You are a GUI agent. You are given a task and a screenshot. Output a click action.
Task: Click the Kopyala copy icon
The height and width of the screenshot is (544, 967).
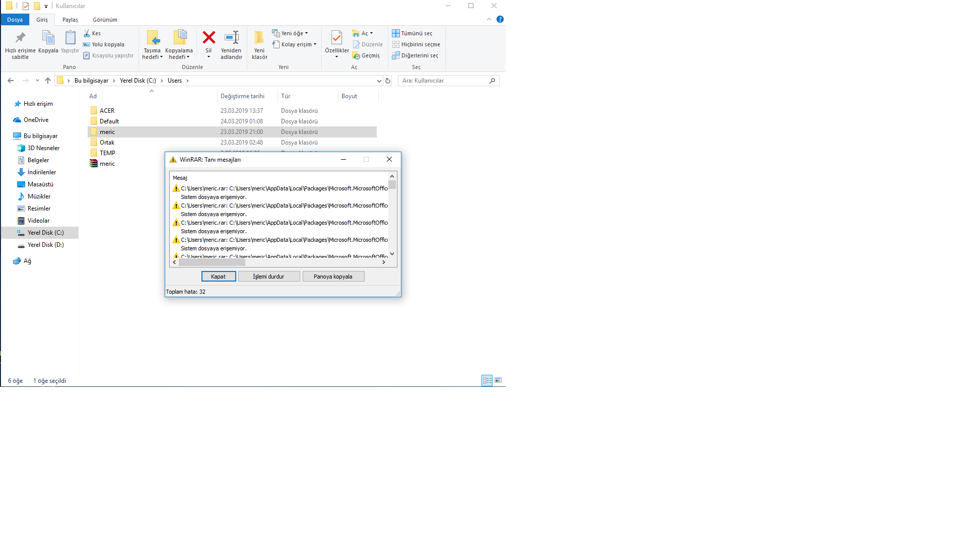pos(48,38)
